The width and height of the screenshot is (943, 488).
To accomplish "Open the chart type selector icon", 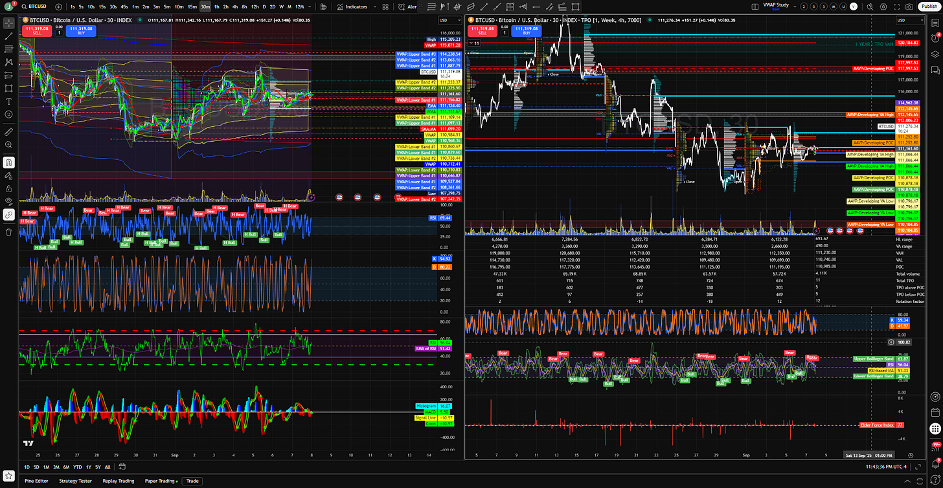I will (x=323, y=6).
